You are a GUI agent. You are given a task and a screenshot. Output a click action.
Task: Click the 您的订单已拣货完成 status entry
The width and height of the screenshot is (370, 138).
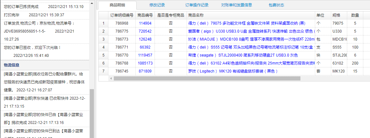45,7
